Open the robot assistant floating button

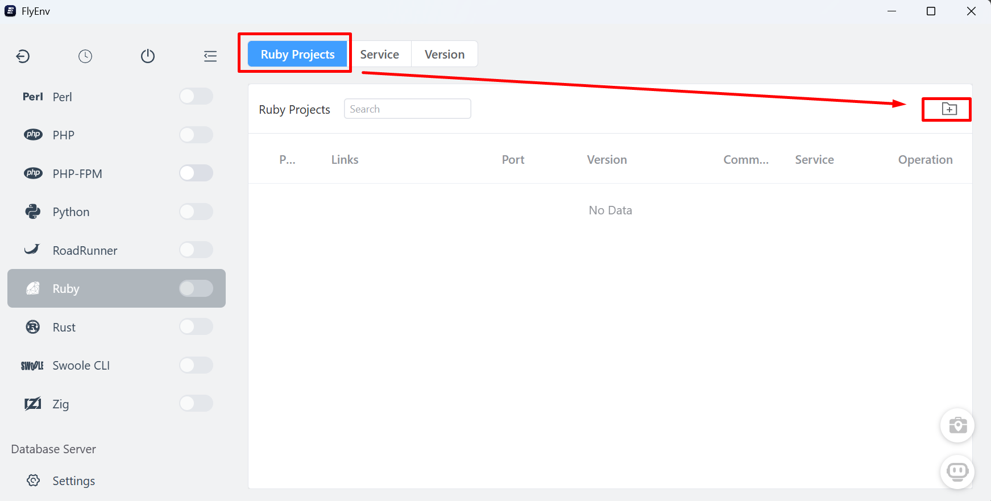(x=957, y=471)
